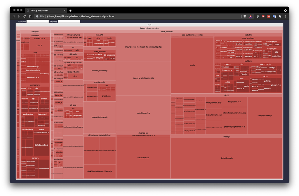This screenshot has width=299, height=196.
Task: Open a new tab with the plus icon
Action: tap(70, 11)
